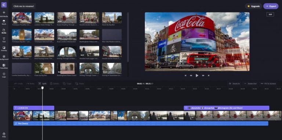Image resolution: width=282 pixels, height=140 pixels.
Task: Open the Add Media panel
Action: pyautogui.click(x=4, y=14)
